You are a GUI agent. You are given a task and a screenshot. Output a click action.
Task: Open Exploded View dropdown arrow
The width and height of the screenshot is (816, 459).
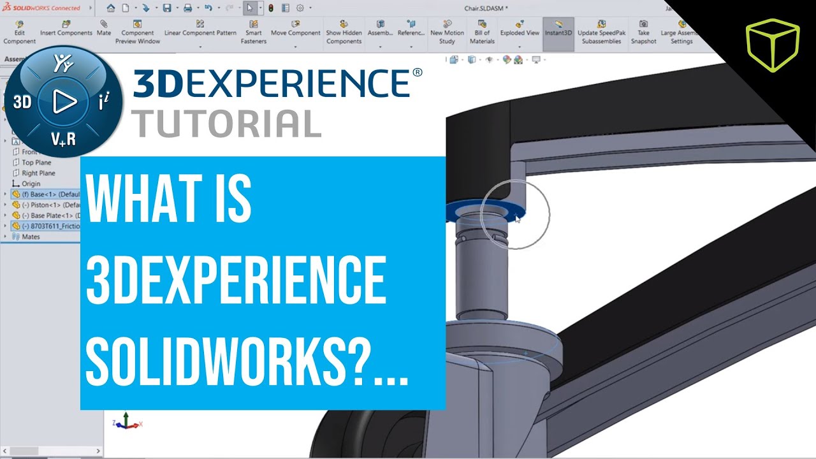pyautogui.click(x=520, y=47)
